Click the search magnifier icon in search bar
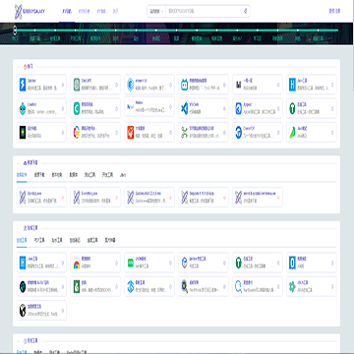The width and height of the screenshot is (354, 354). [x=245, y=11]
